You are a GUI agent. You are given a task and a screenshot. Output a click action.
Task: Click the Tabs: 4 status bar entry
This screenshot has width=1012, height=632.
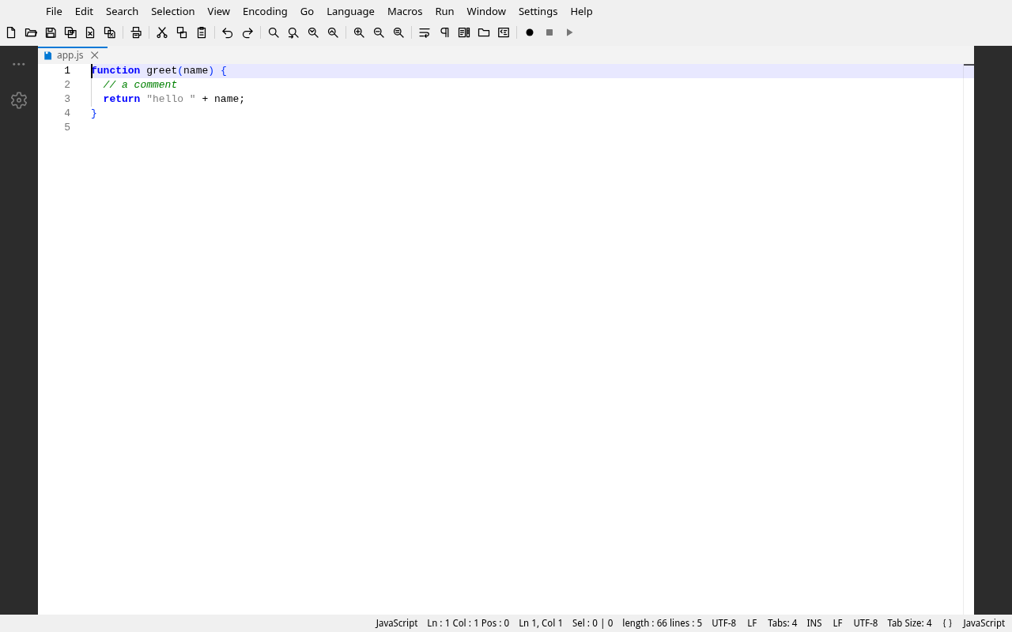[x=782, y=623]
